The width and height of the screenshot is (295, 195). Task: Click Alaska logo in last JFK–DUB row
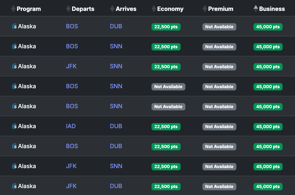point(14,186)
